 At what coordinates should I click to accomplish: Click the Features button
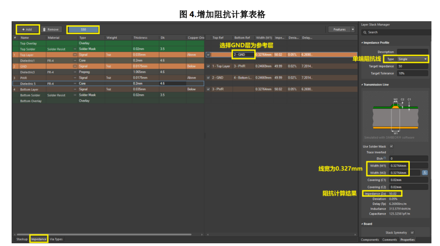[339, 29]
